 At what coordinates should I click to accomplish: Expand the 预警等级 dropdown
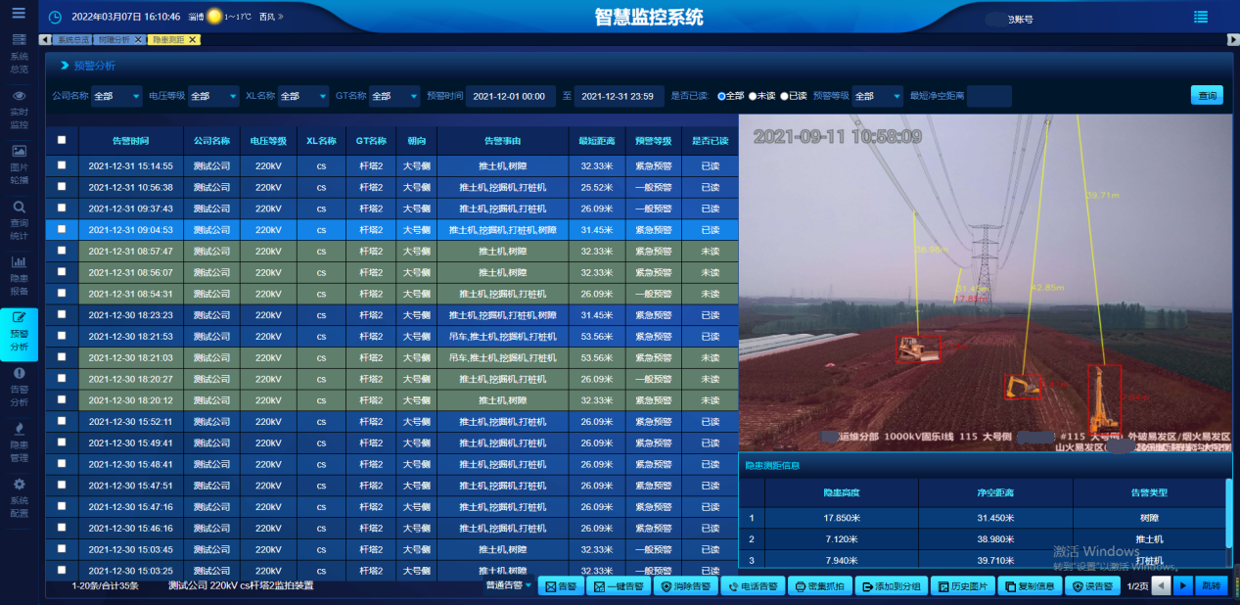click(x=877, y=96)
